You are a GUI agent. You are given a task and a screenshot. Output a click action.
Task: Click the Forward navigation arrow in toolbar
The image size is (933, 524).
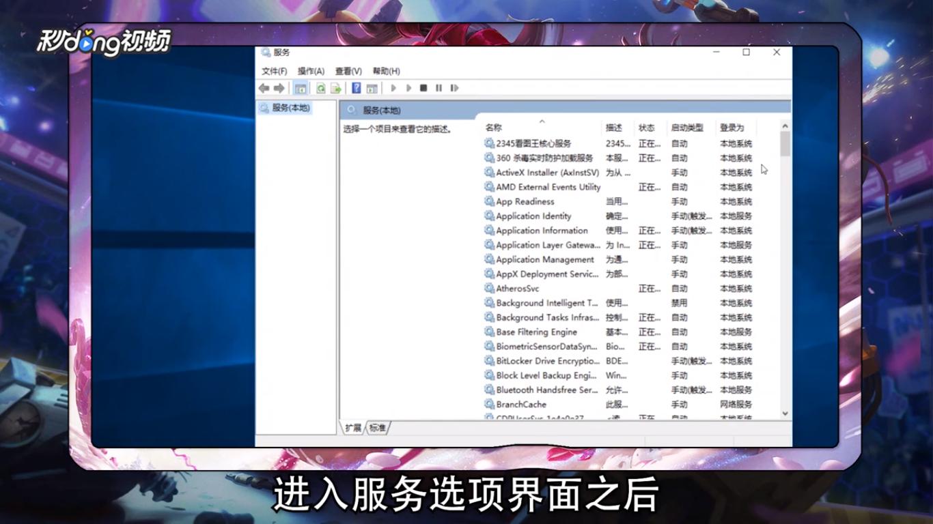coord(279,87)
